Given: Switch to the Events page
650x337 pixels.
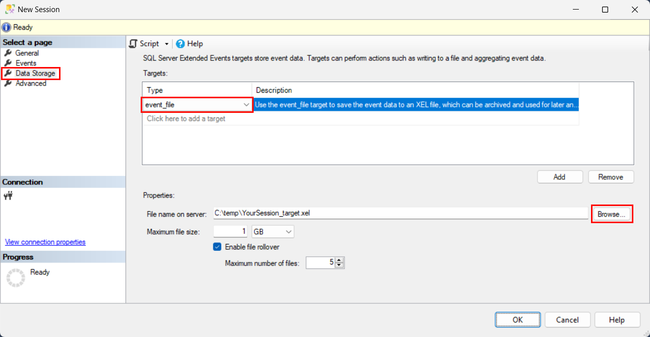Looking at the screenshot, I should [26, 63].
